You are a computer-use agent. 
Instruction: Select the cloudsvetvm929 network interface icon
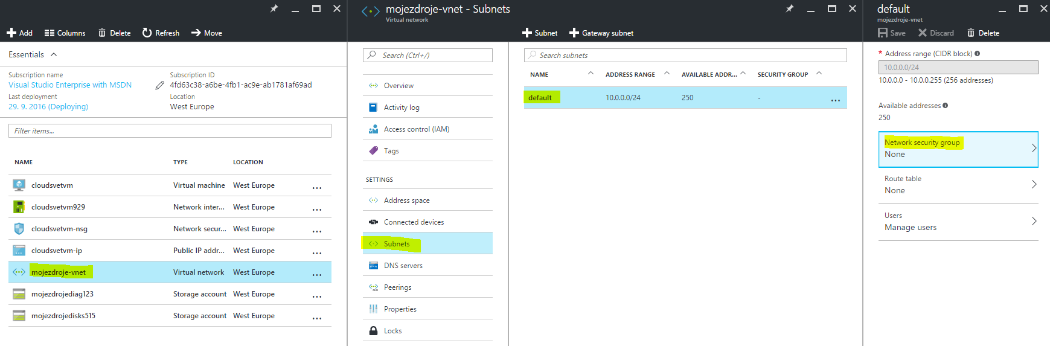pyautogui.click(x=19, y=207)
